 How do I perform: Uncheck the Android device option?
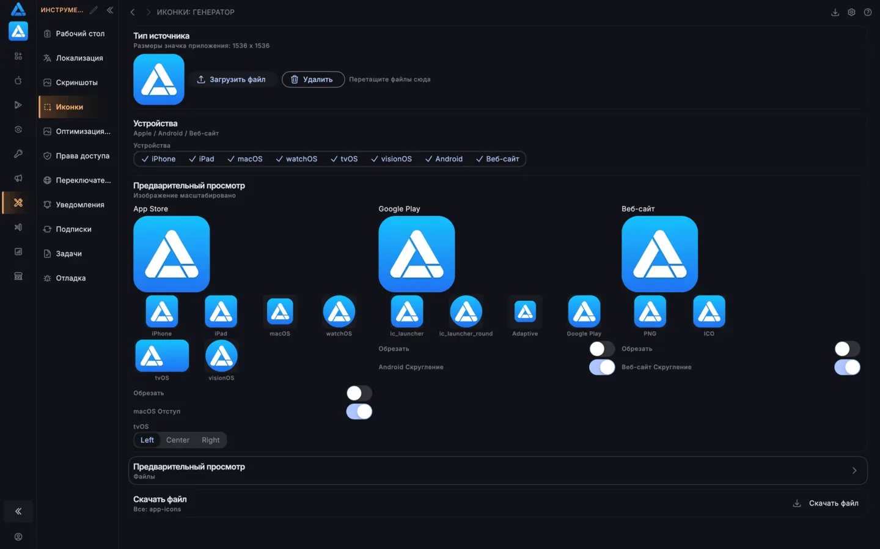point(444,159)
